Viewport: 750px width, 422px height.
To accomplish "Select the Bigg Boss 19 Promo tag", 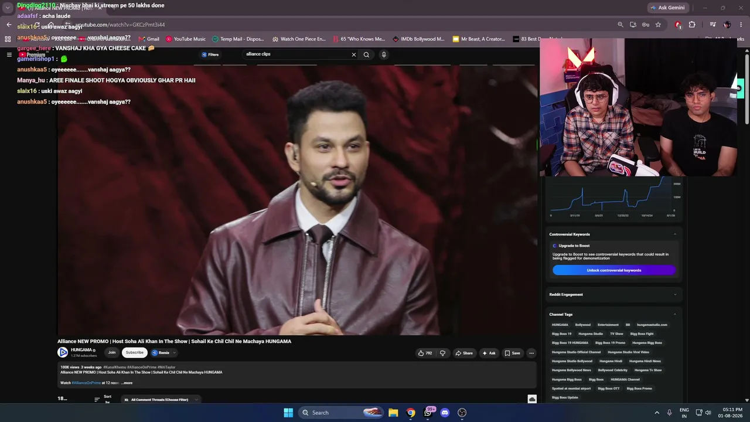I will [x=610, y=343].
